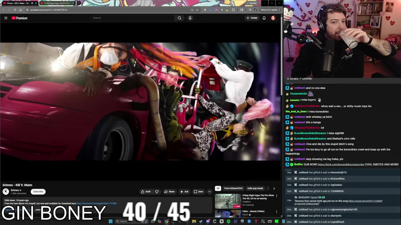Switch to the Friday Night Hype tab
This screenshot has width=401, height=225.
click(57, 3)
